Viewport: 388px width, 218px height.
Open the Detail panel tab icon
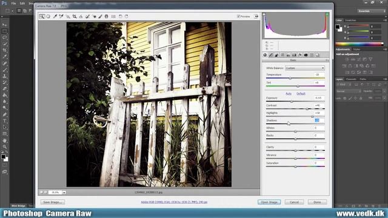coord(276,55)
